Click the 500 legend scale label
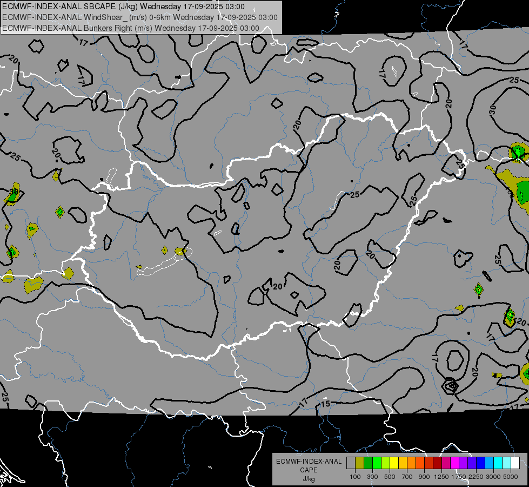529x487 pixels. tap(390, 477)
